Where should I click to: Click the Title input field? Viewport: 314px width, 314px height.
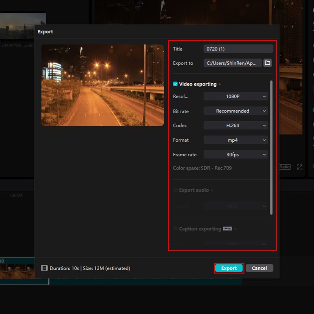pyautogui.click(x=238, y=49)
